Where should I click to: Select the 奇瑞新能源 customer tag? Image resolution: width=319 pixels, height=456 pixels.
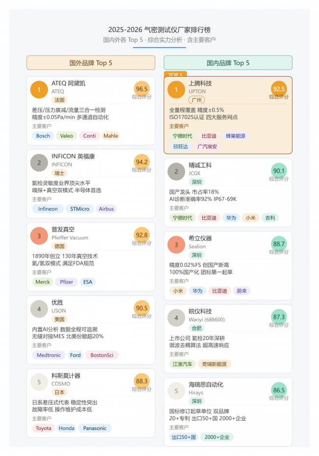(214, 364)
